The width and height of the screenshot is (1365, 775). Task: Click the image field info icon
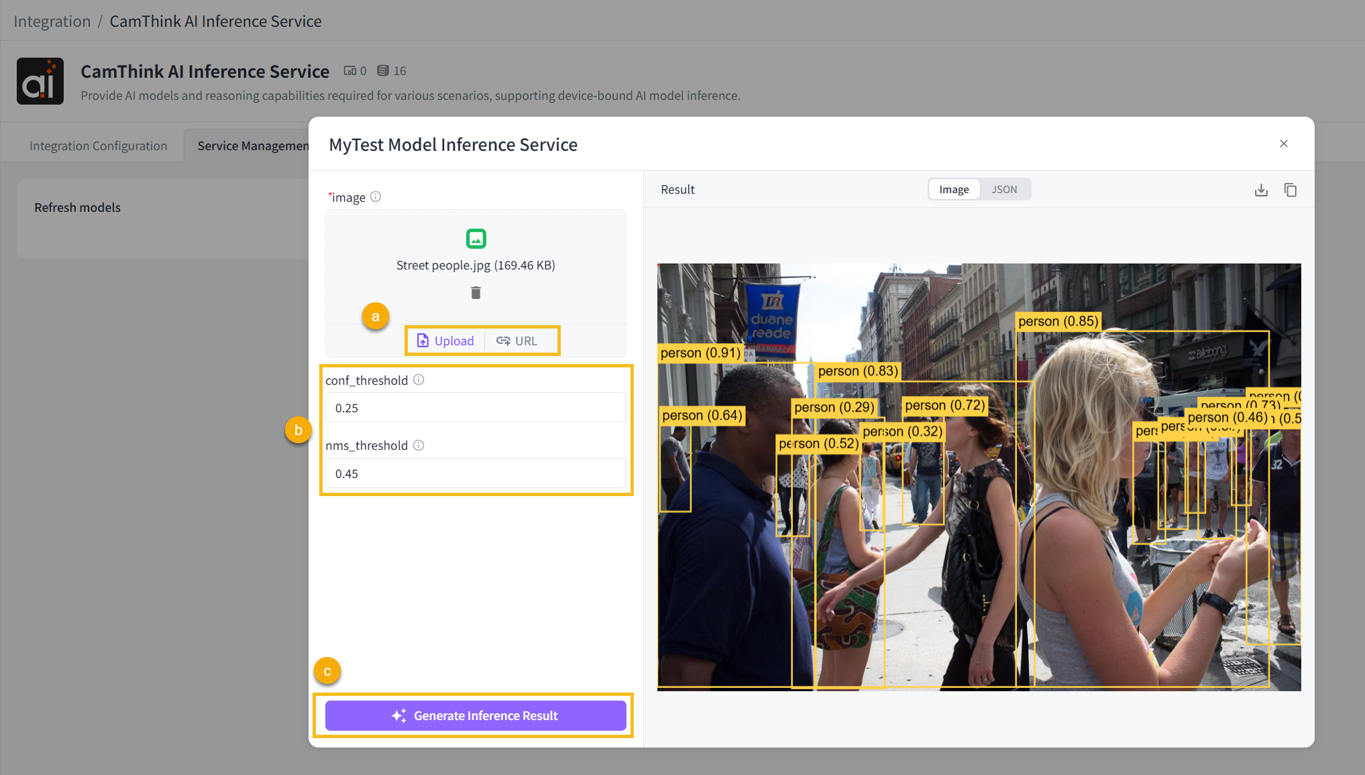click(376, 197)
